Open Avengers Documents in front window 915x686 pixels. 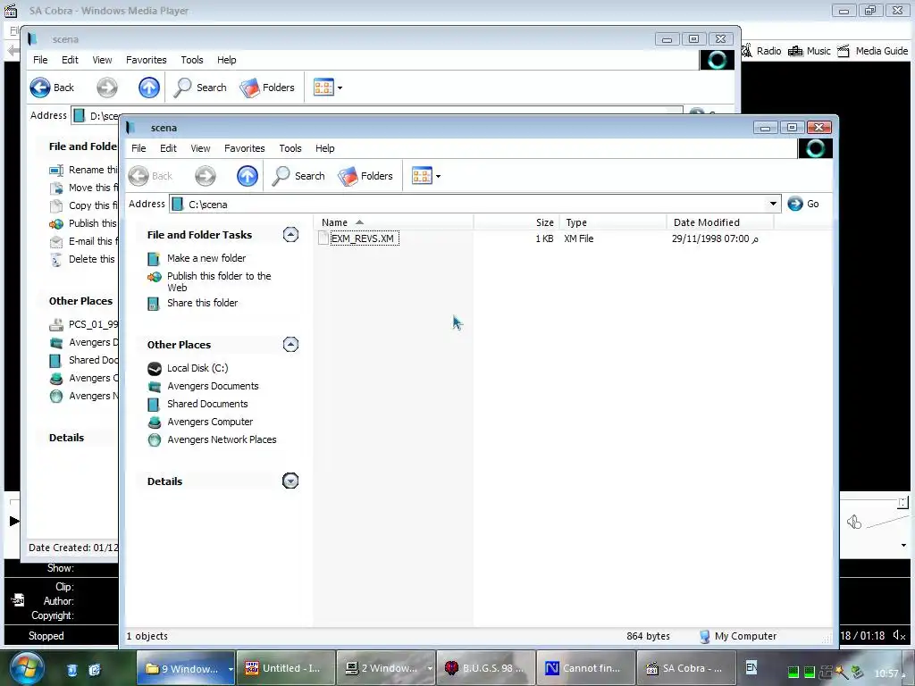pos(213,386)
